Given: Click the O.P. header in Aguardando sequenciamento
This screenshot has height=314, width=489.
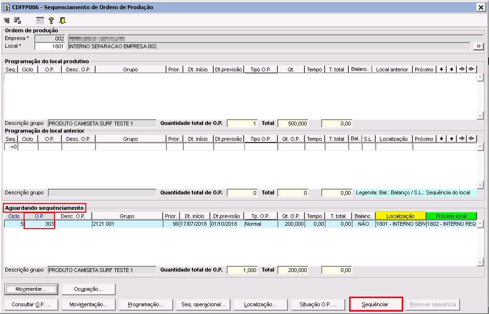Looking at the screenshot, I should [39, 216].
